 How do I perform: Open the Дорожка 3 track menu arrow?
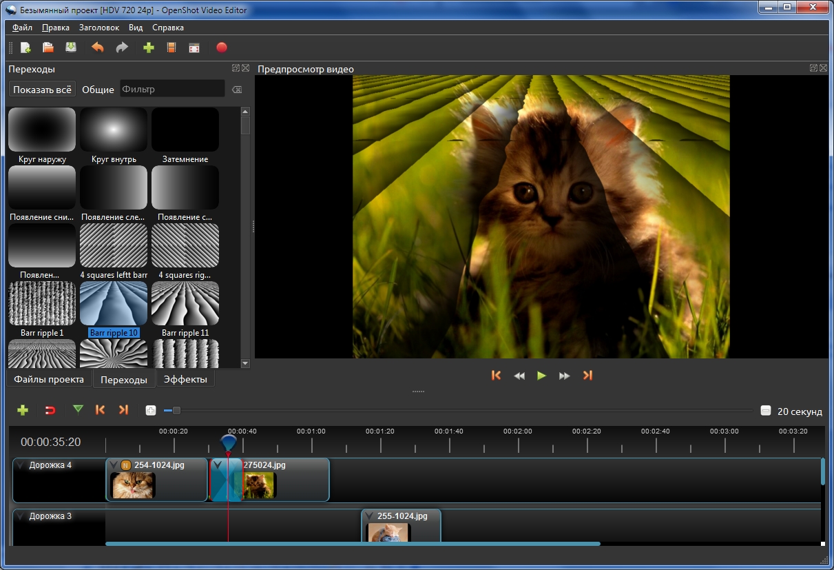point(21,516)
